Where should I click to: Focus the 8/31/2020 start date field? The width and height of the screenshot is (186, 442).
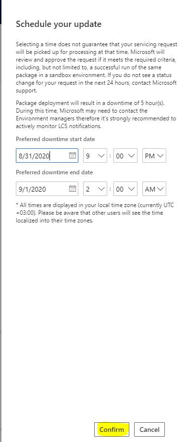coord(47,156)
